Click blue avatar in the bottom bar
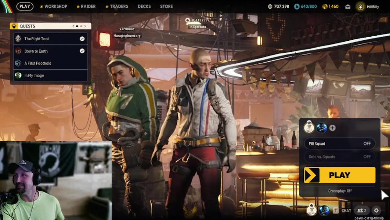Screen dimensions: 390x220 coord(324,210)
